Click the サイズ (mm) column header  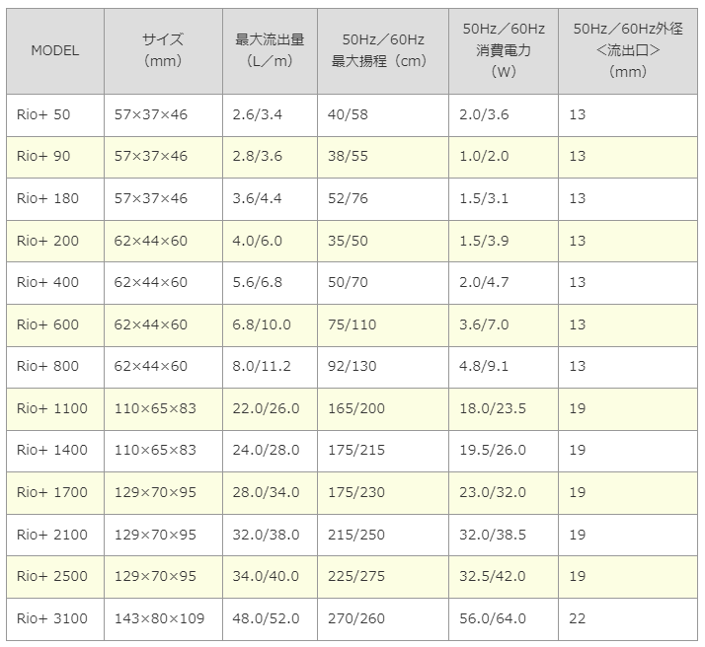coord(163,50)
